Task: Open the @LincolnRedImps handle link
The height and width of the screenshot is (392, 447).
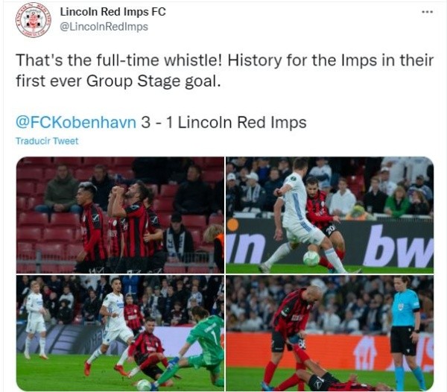Action: pos(104,27)
